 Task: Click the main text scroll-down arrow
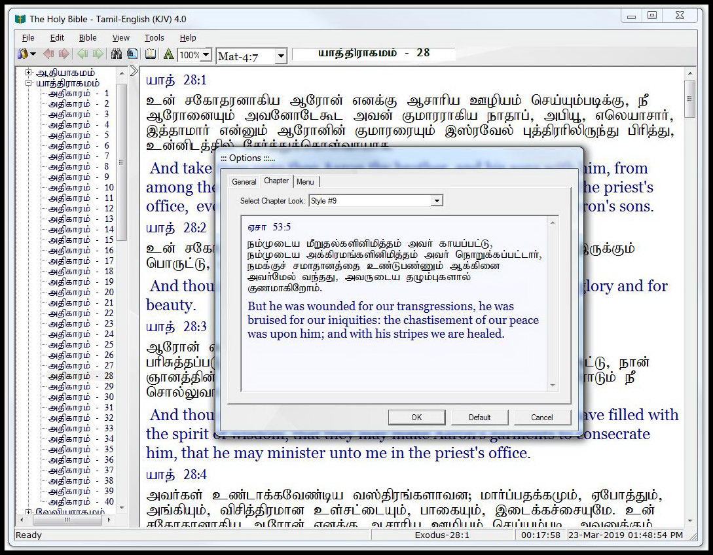pyautogui.click(x=690, y=521)
